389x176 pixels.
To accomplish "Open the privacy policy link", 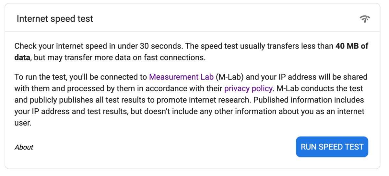I will pos(248,88).
